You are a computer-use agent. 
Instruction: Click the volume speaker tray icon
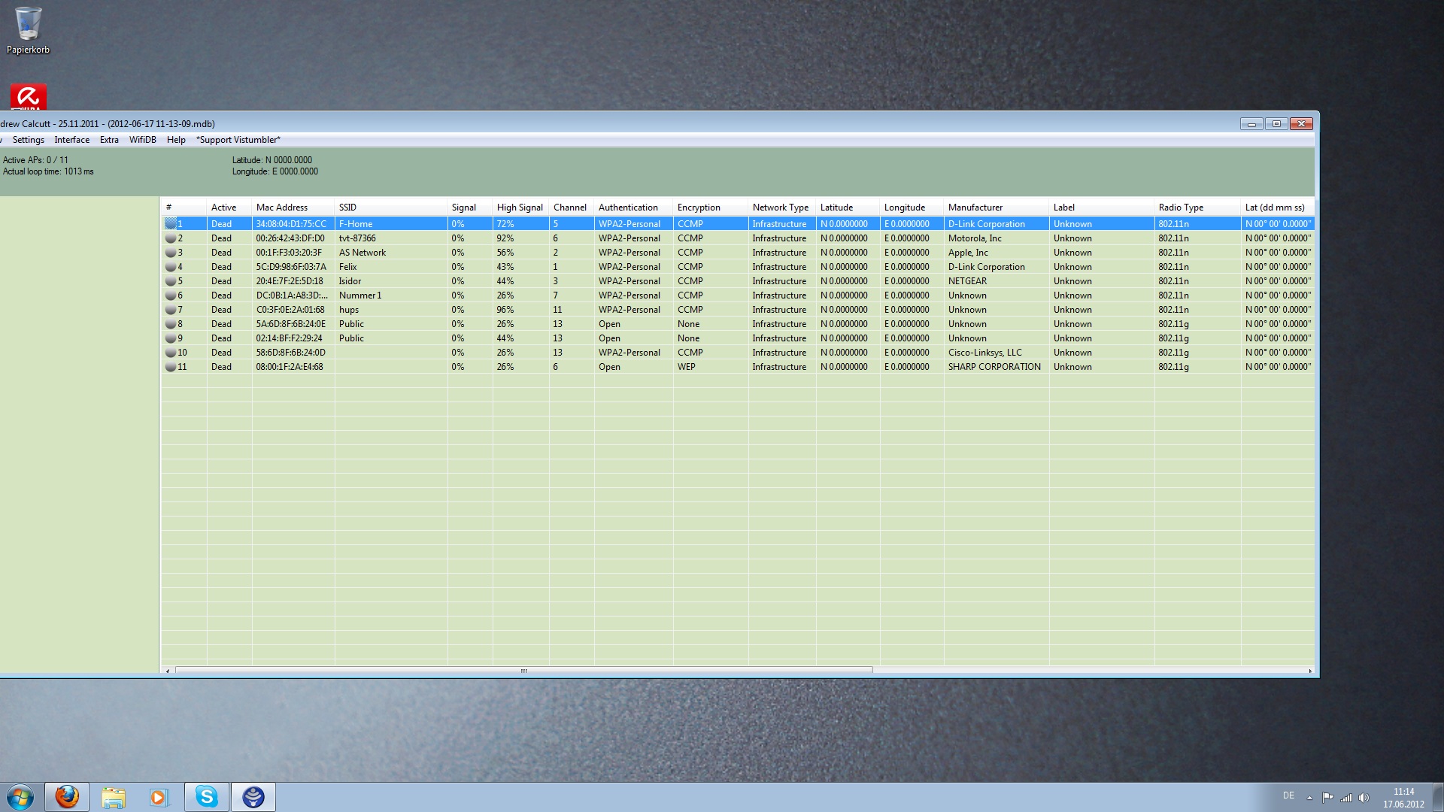1364,798
